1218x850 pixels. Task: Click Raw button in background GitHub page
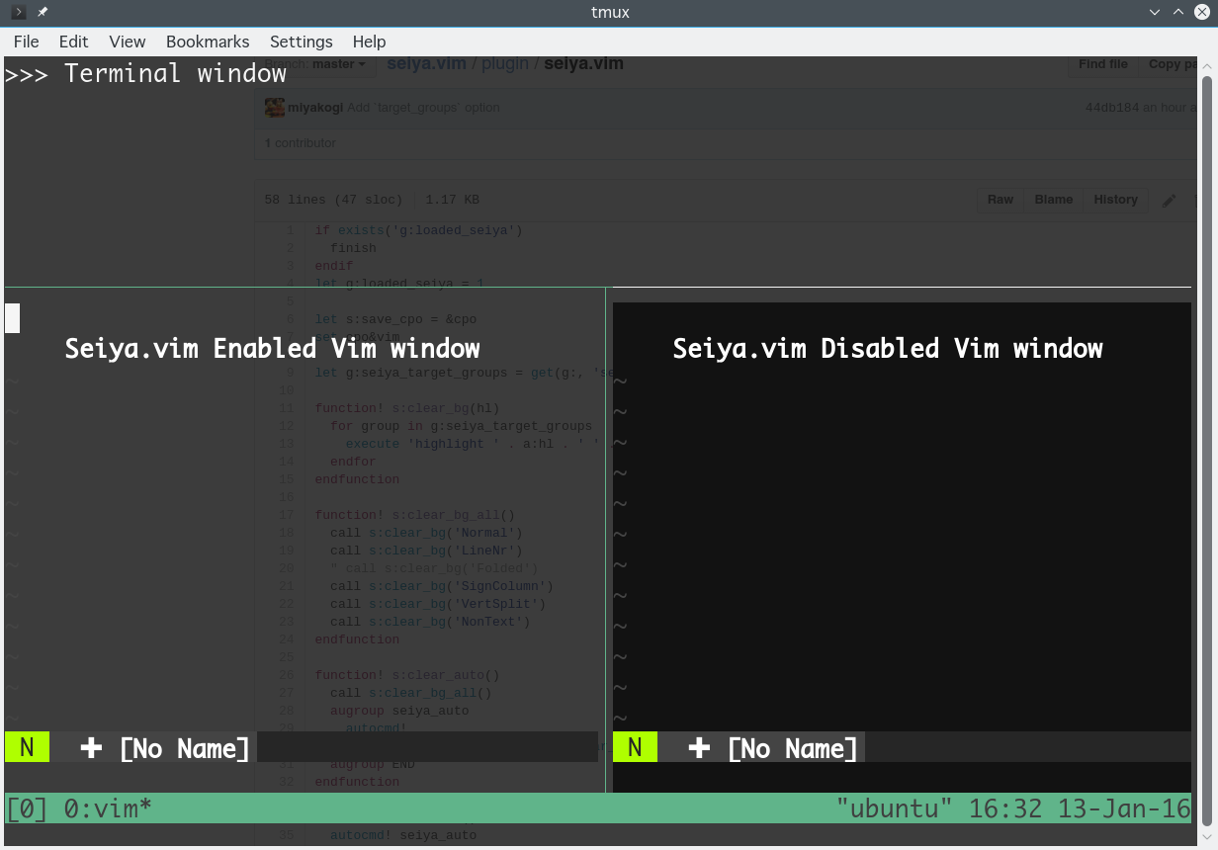click(1000, 200)
